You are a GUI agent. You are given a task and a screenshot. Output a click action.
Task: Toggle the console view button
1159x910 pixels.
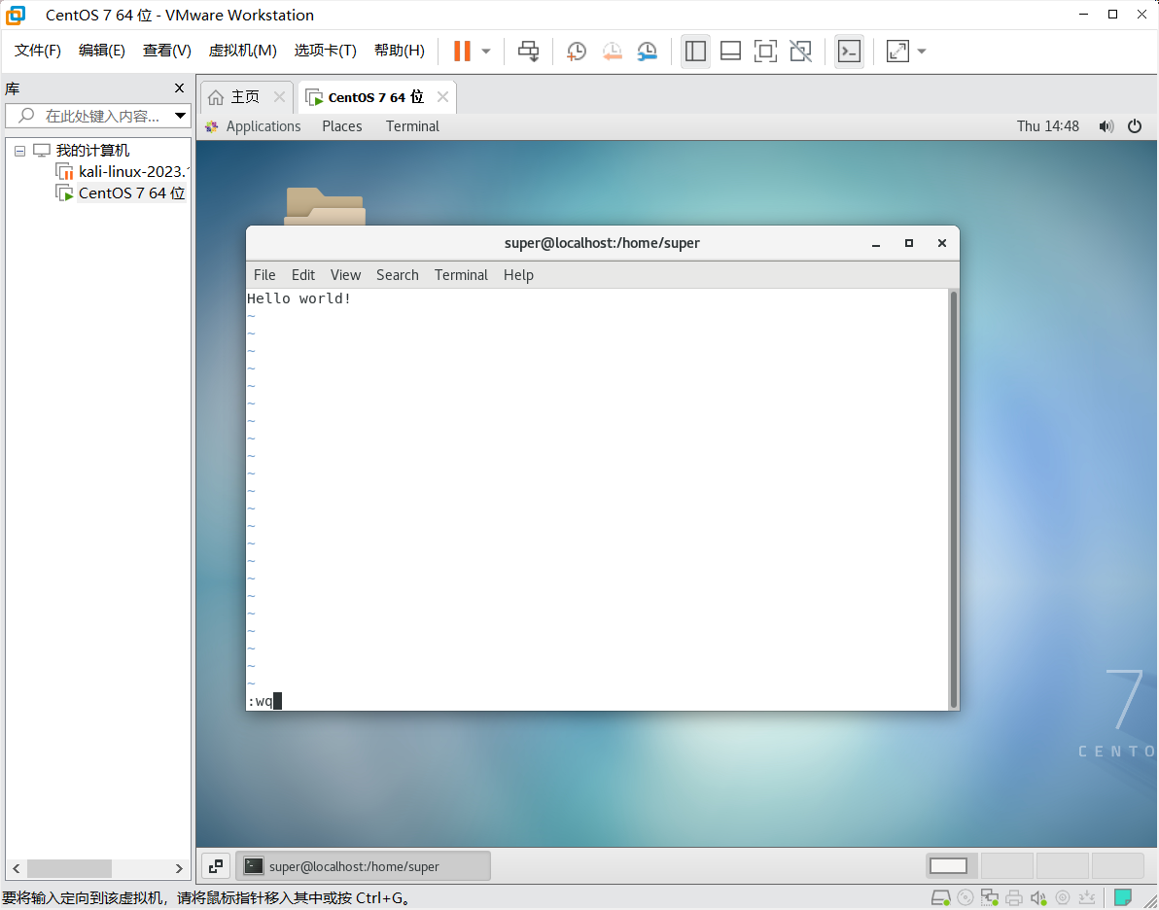point(849,51)
